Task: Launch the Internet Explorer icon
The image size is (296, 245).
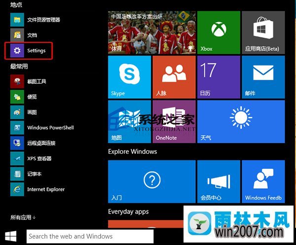Action: pyautogui.click(x=17, y=189)
